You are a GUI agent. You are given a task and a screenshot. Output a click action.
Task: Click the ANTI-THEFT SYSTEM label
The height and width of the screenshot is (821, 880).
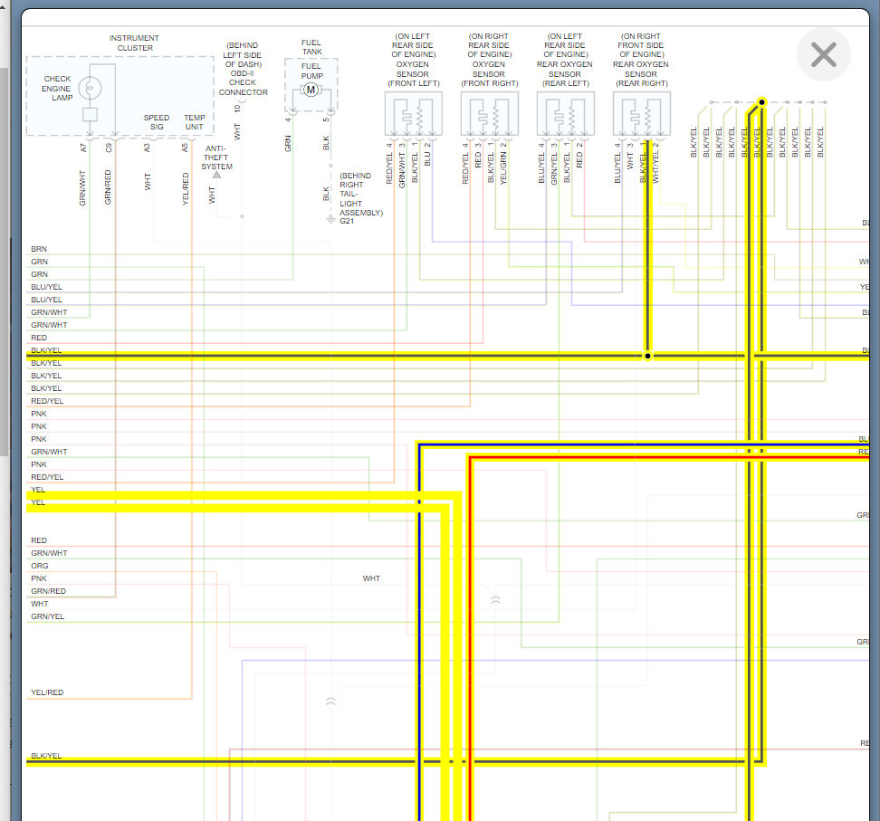[x=216, y=158]
